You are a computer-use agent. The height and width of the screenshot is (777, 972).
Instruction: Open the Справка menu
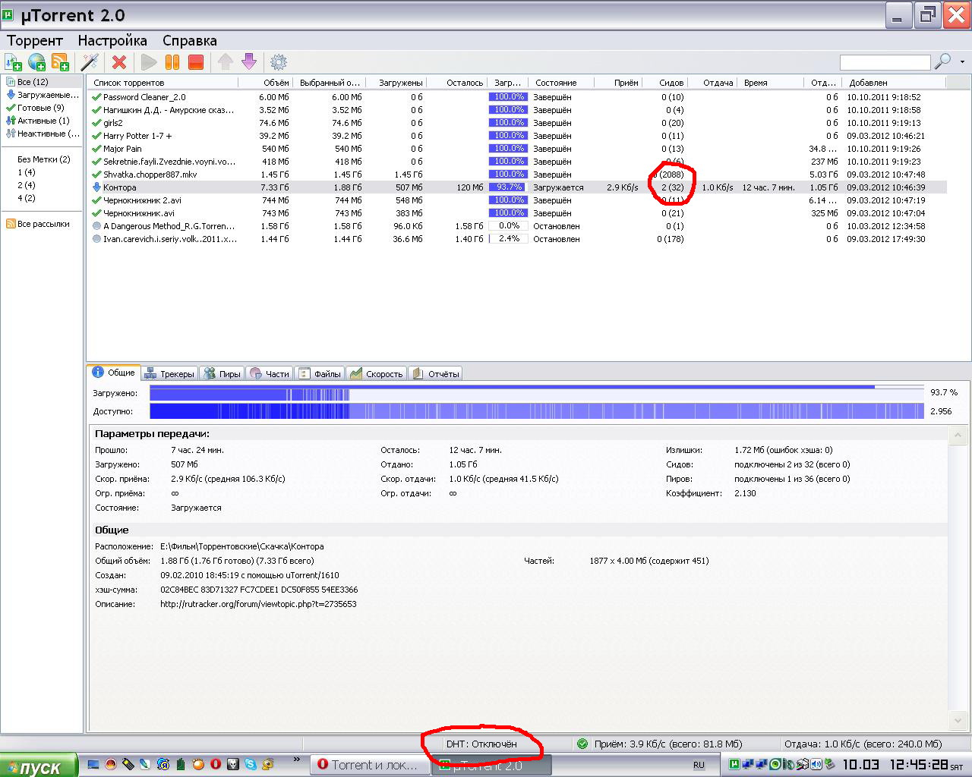coord(190,40)
